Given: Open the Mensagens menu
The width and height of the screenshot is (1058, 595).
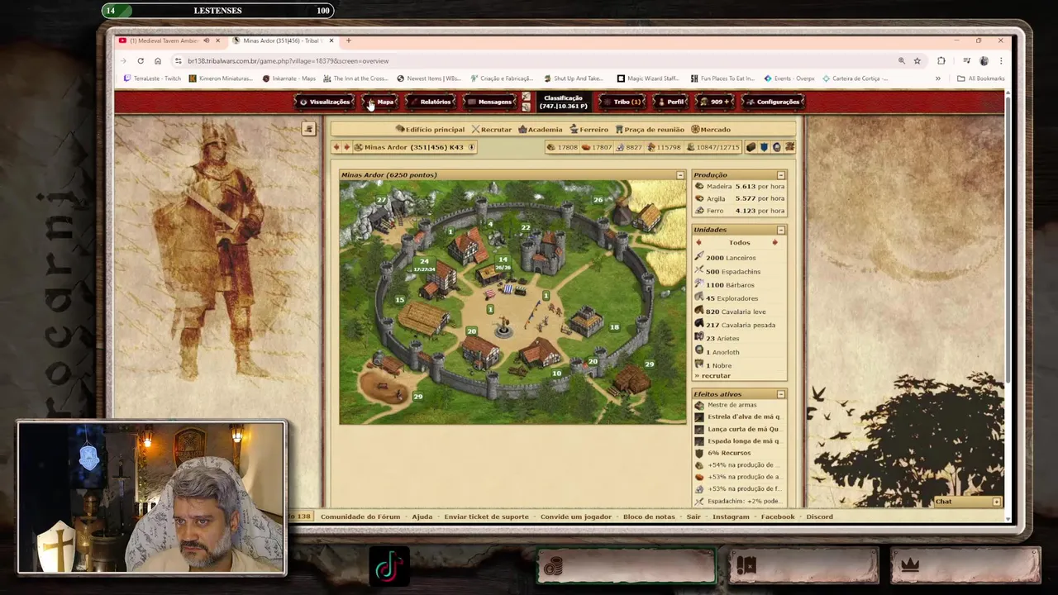Looking at the screenshot, I should [x=489, y=102].
